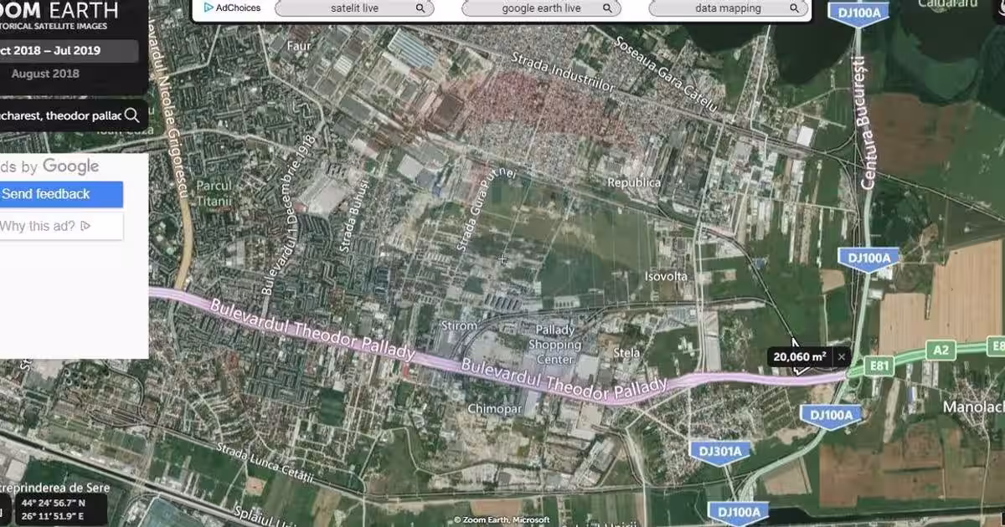Screen dimensions: 1005x527
Task: Focus the location search input field
Action: pos(59,115)
